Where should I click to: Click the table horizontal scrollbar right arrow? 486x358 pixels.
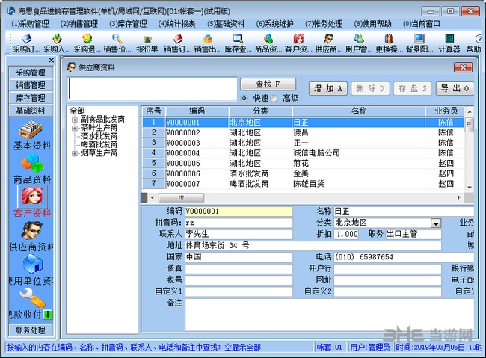[x=459, y=197]
